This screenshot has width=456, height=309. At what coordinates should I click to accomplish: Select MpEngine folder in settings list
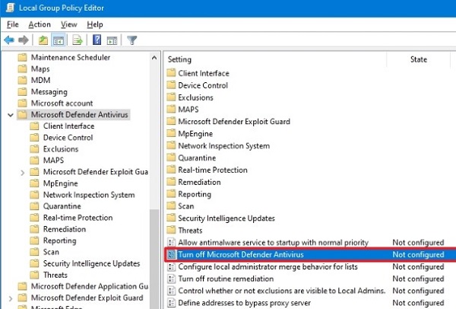(x=195, y=134)
